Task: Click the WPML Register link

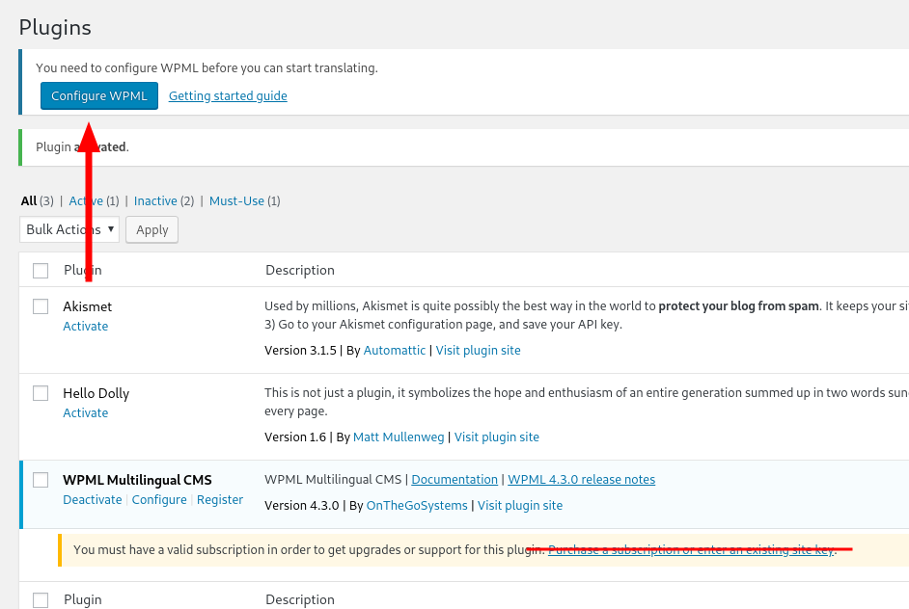Action: pyautogui.click(x=220, y=500)
